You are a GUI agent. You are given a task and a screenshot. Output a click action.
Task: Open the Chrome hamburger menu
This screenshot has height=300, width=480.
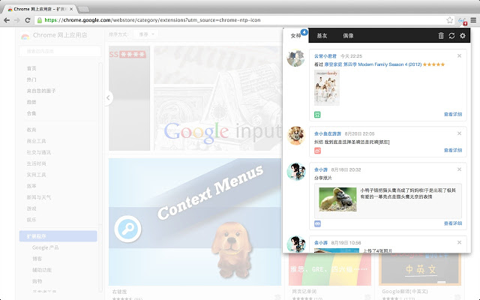click(x=473, y=20)
